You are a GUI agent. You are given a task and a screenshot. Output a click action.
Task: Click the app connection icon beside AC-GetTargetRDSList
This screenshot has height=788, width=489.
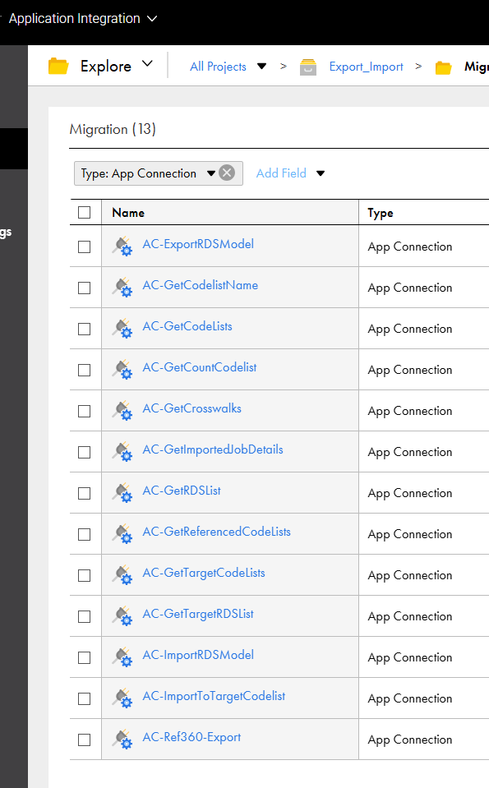pyautogui.click(x=122, y=616)
